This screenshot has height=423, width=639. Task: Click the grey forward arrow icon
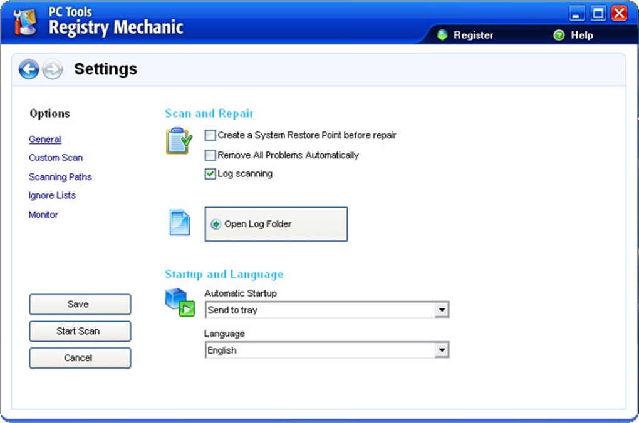pyautogui.click(x=53, y=69)
